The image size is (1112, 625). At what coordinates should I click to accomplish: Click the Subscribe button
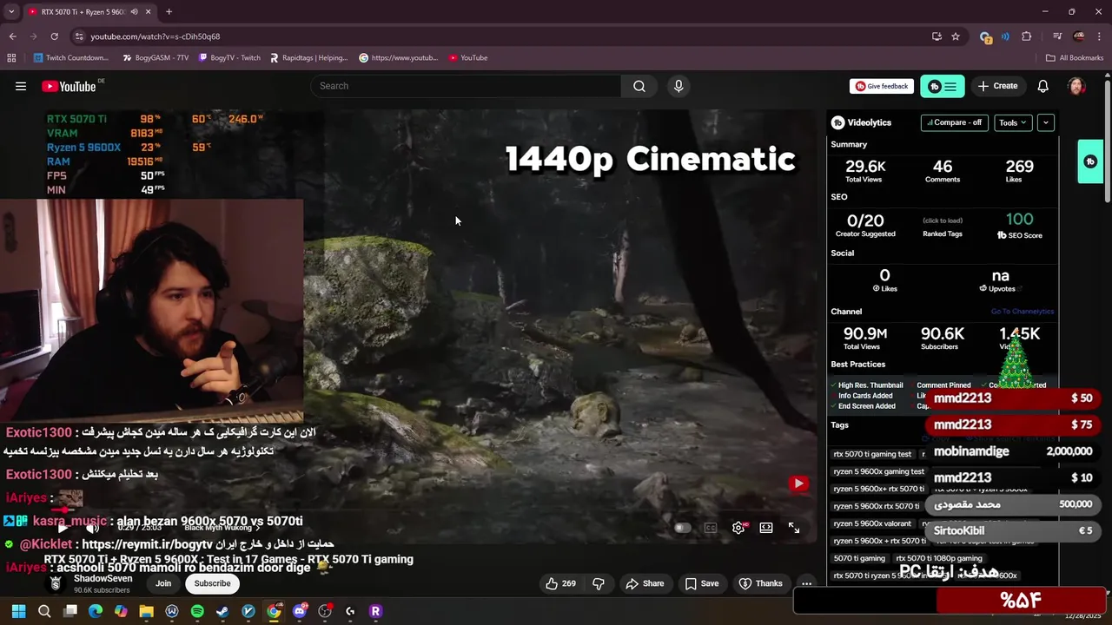coord(213,583)
